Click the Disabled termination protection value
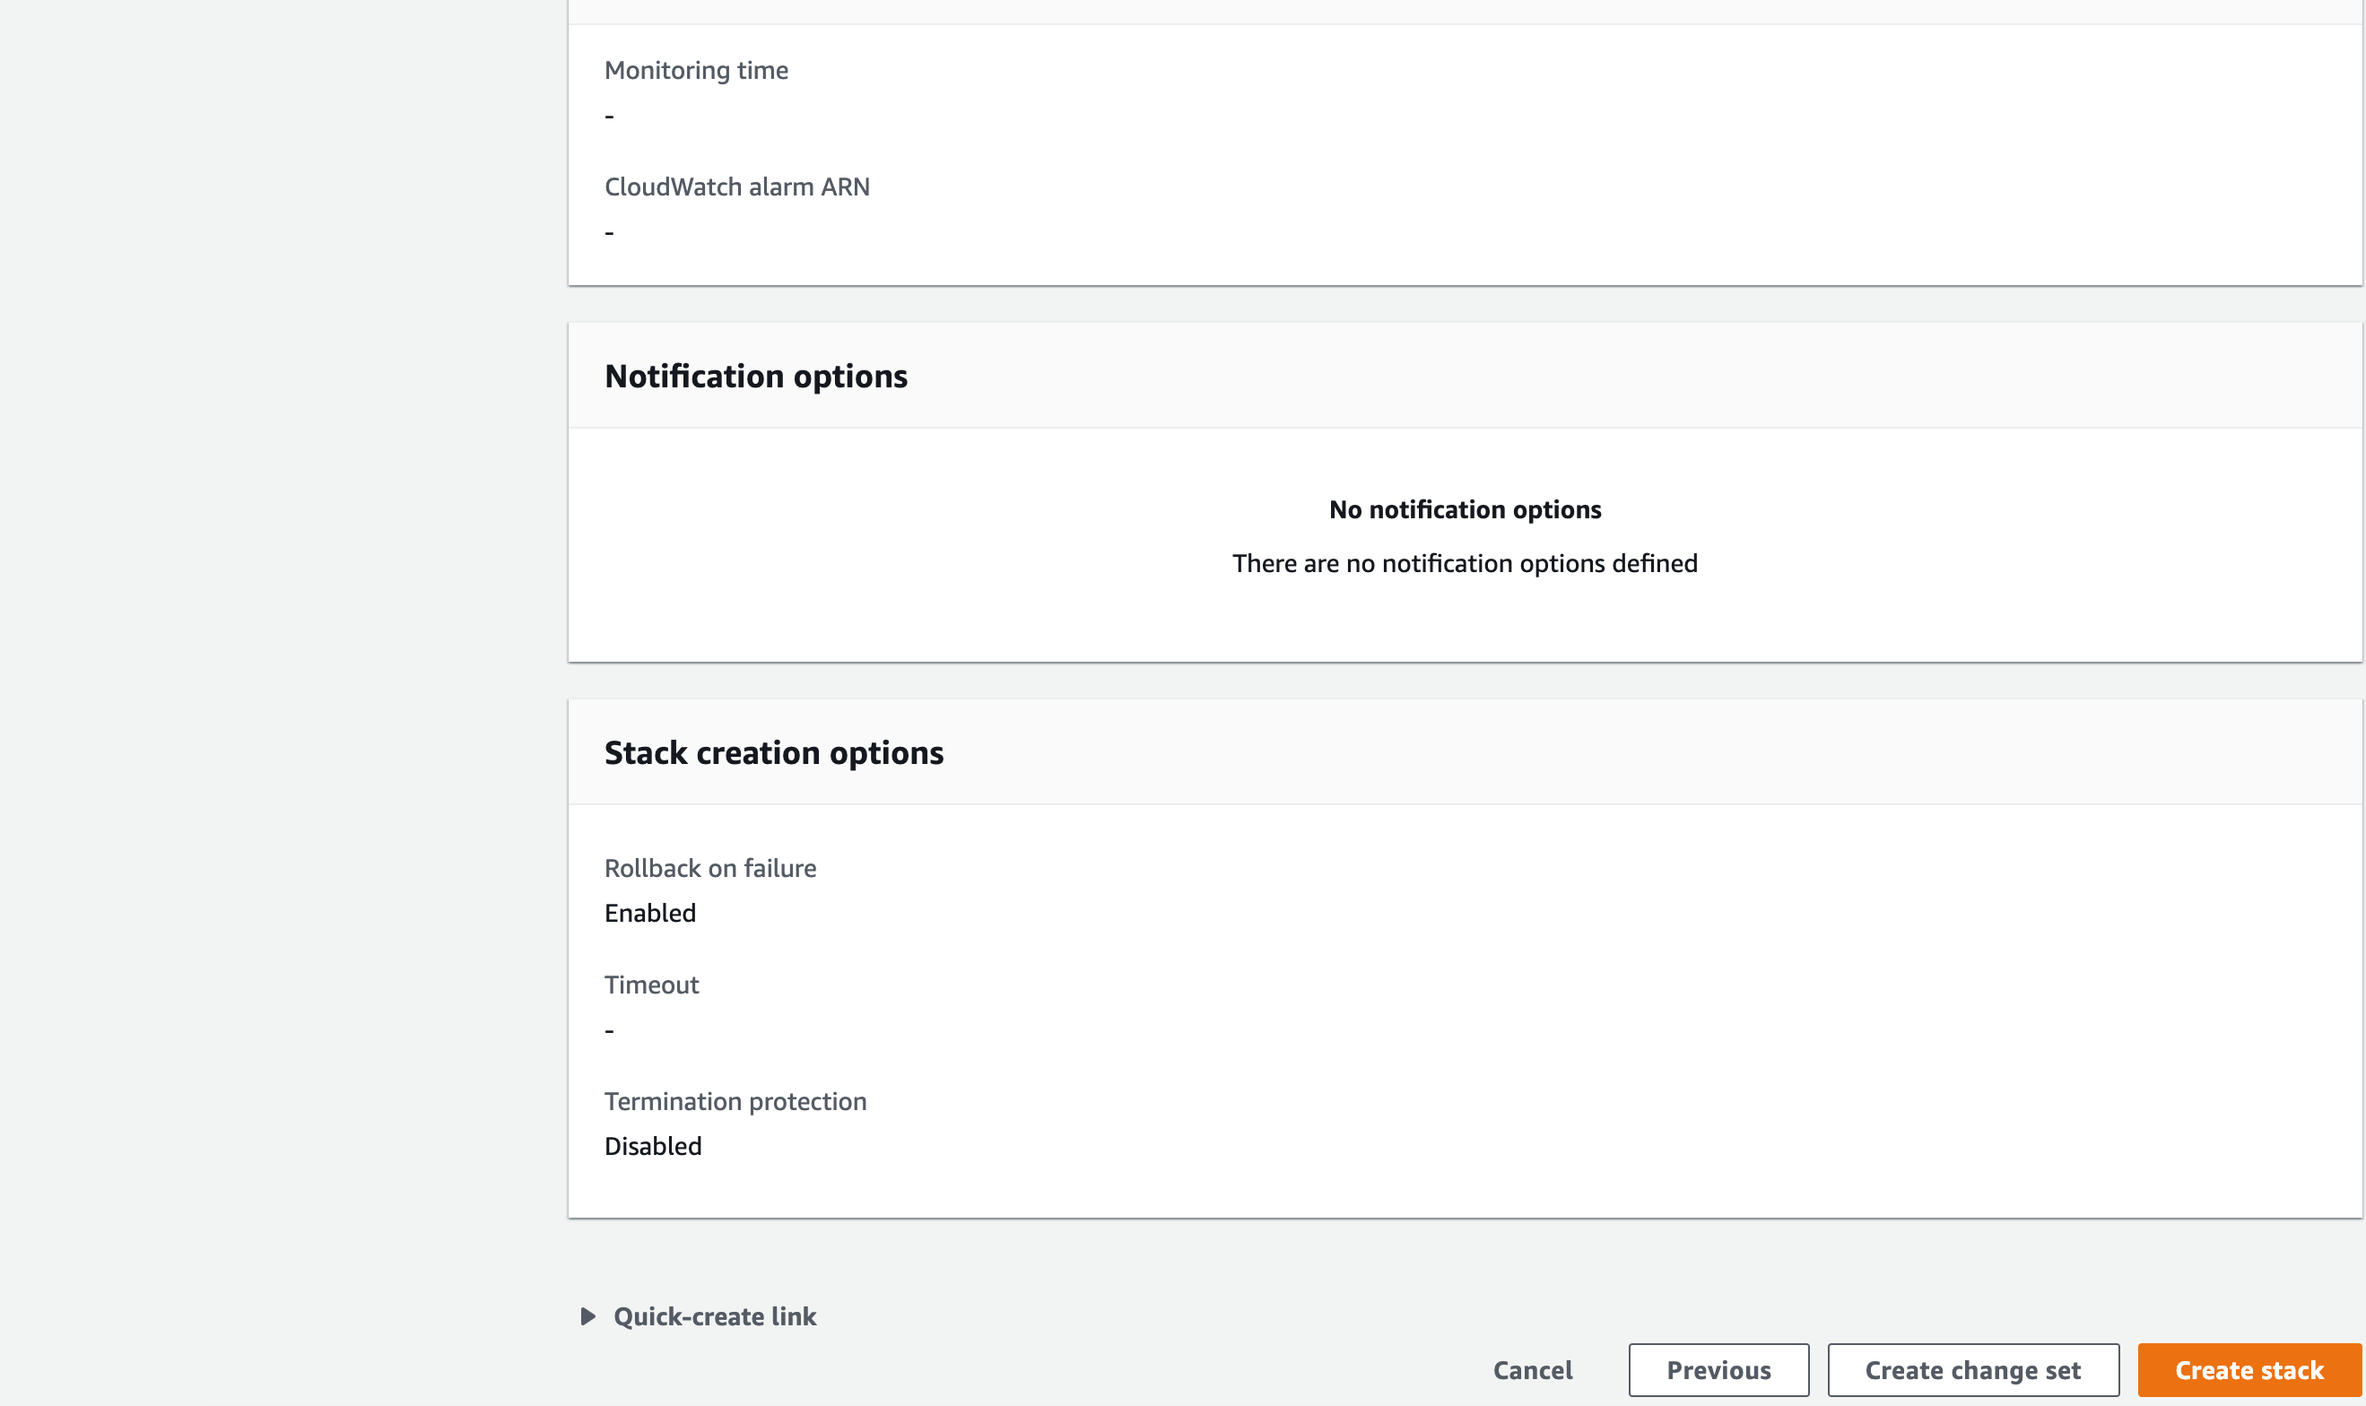Image resolution: width=2366 pixels, height=1406 pixels. [653, 1145]
